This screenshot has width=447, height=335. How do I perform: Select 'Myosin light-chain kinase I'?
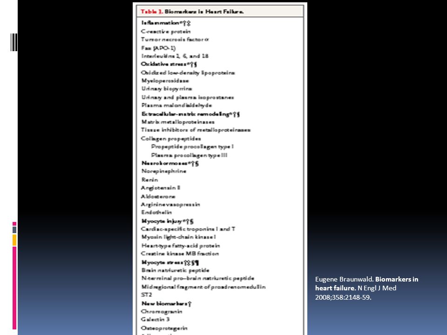(x=179, y=237)
